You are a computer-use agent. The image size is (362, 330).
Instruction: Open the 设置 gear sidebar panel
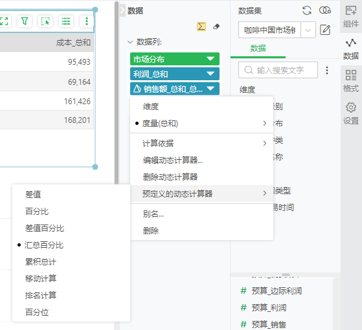[351, 113]
